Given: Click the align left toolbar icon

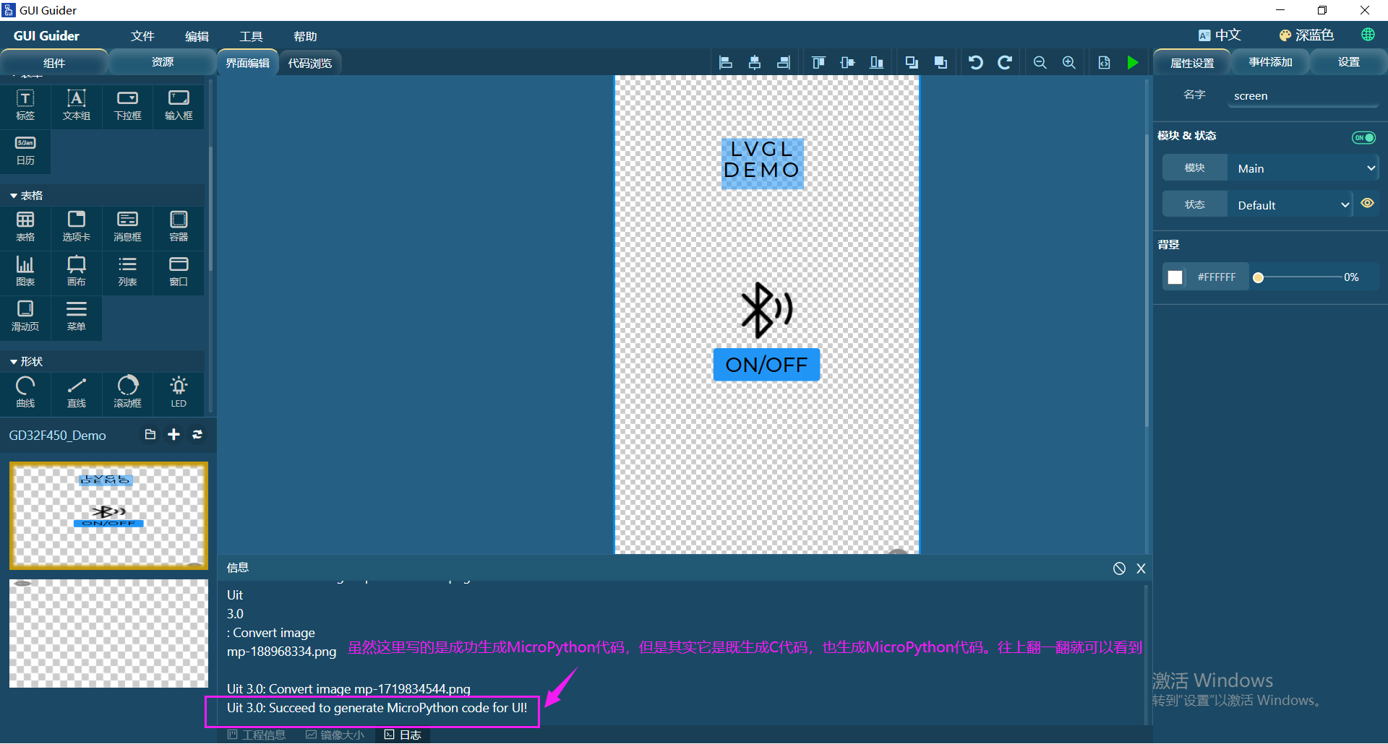Looking at the screenshot, I should pyautogui.click(x=726, y=63).
